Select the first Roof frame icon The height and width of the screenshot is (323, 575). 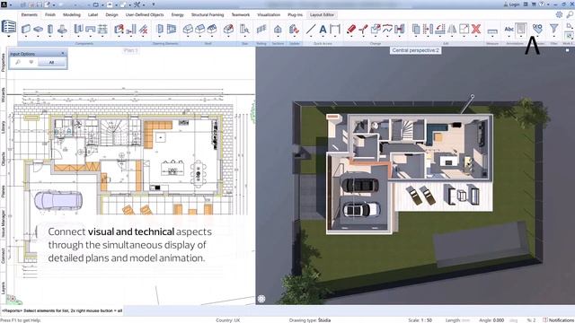click(x=188, y=29)
